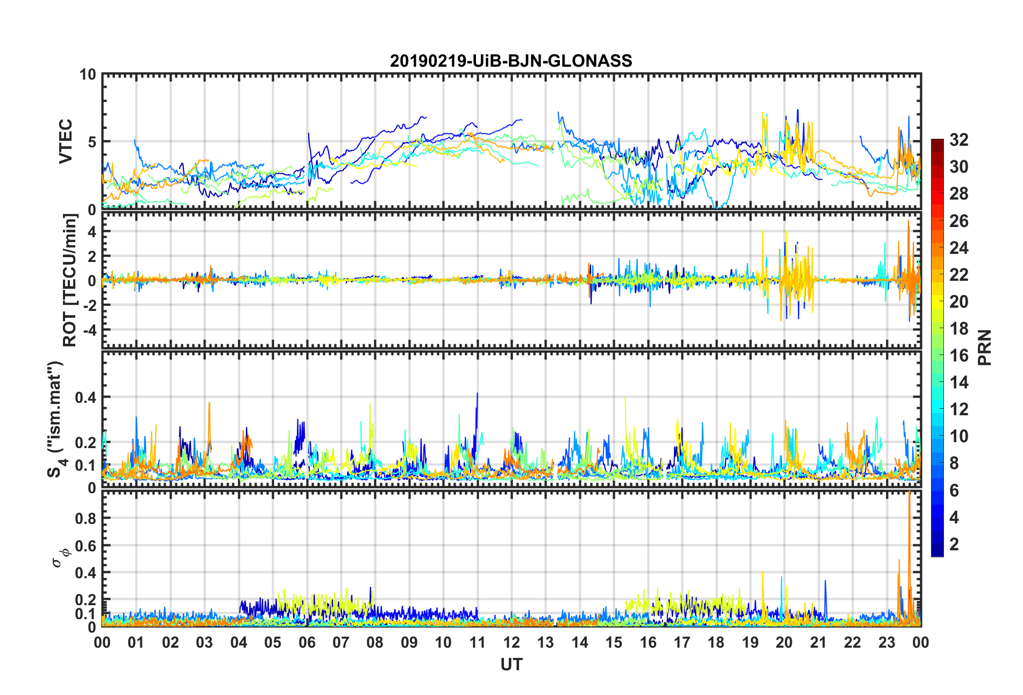
Task: Click the ROT [TECU/min] axis label
Action: [x=70, y=280]
